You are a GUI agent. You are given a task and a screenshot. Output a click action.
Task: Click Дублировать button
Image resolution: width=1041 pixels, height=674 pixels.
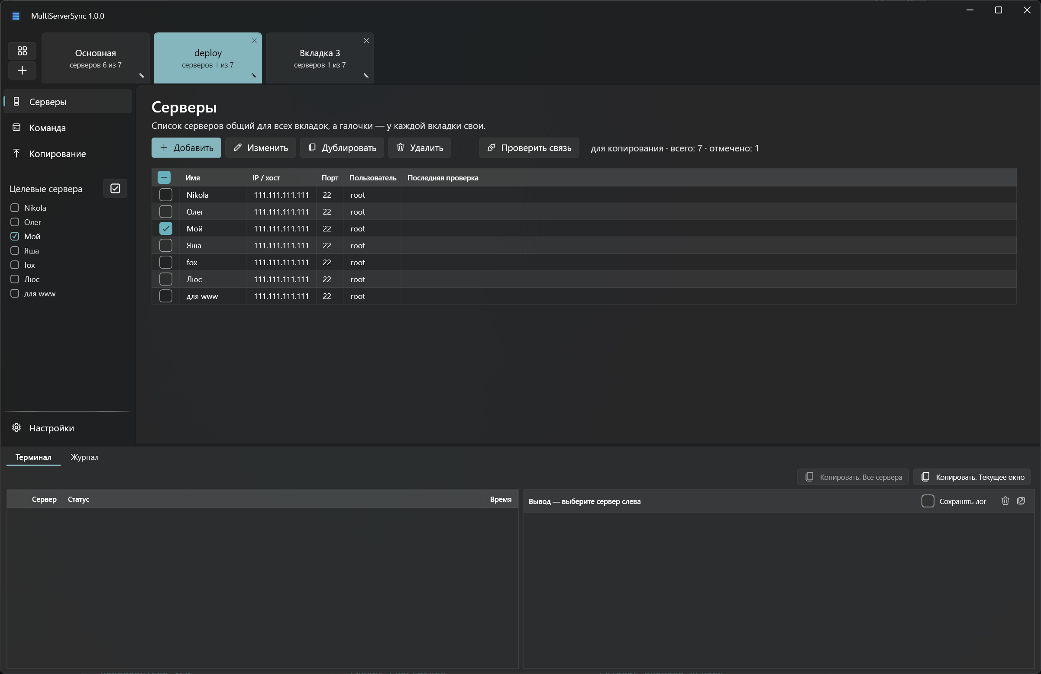pos(342,148)
